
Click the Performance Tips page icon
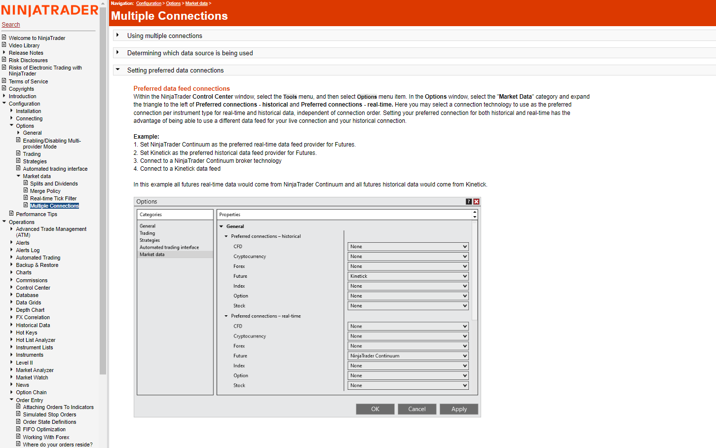click(x=11, y=214)
